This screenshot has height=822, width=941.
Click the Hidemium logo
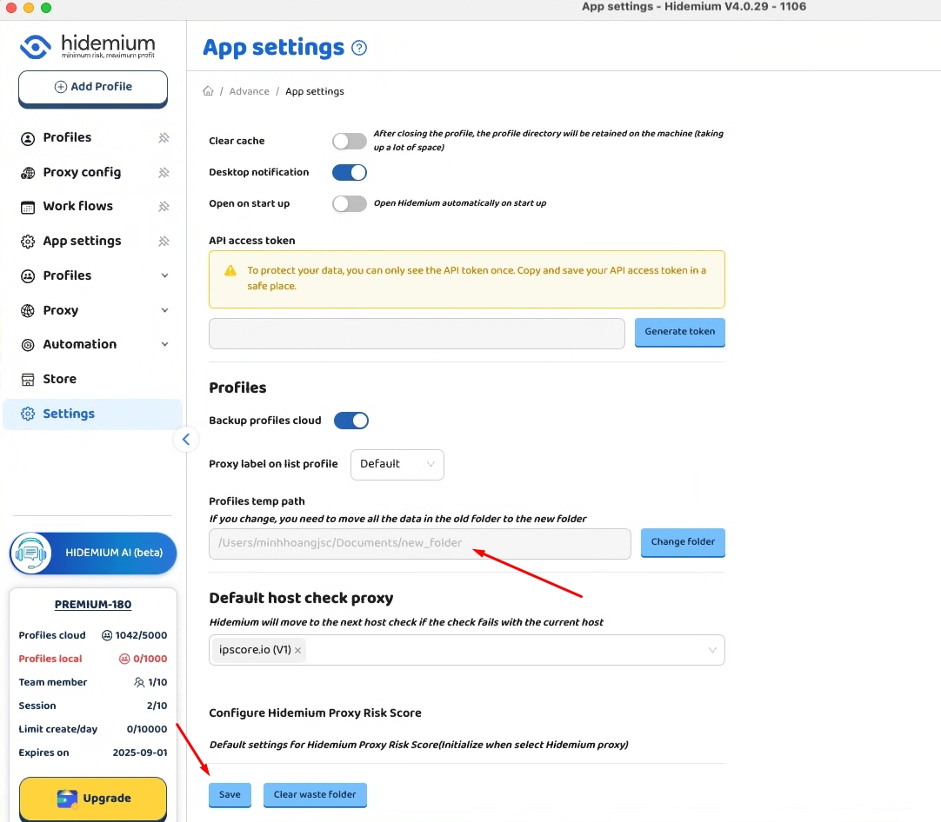[x=87, y=46]
